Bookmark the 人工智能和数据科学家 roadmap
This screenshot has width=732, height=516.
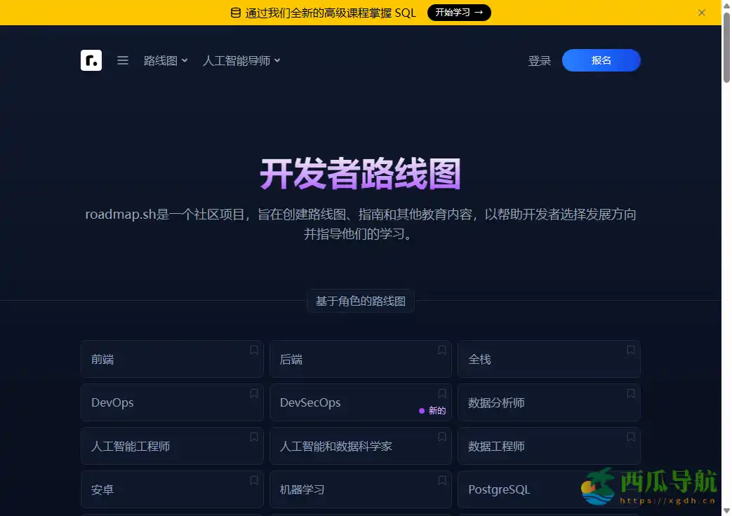tap(442, 437)
